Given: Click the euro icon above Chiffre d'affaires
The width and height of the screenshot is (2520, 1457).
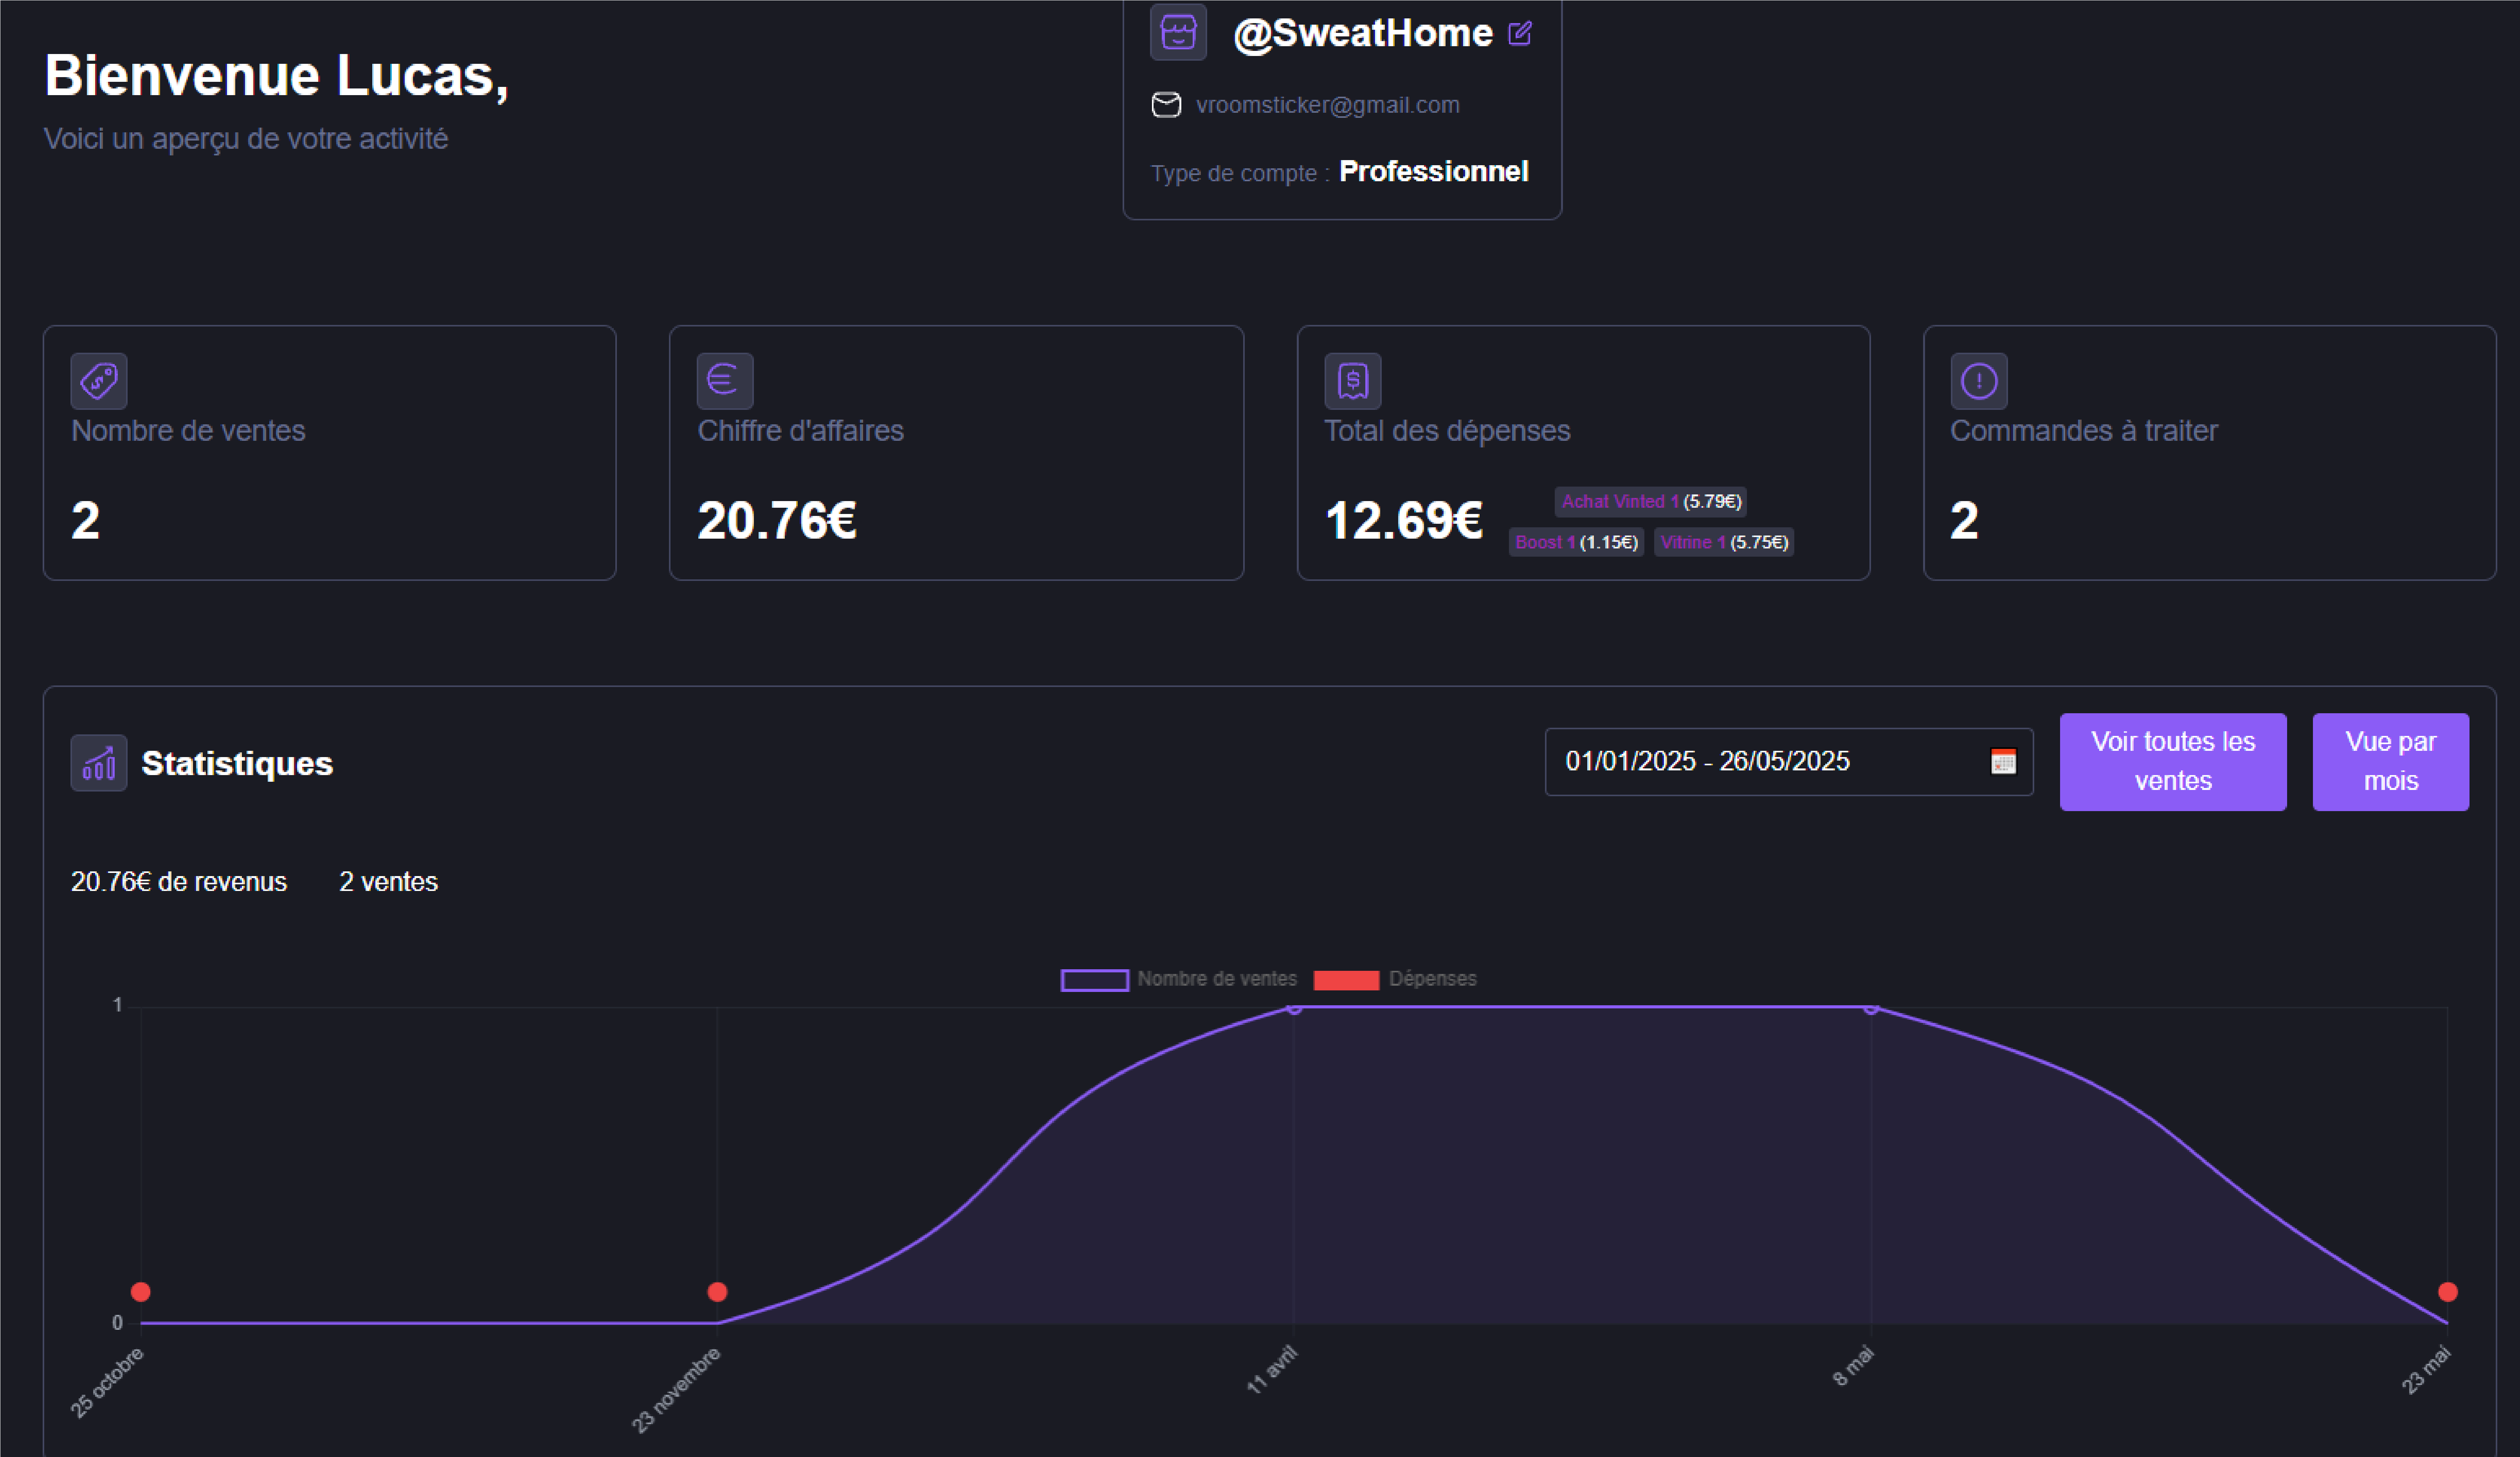Looking at the screenshot, I should click(724, 381).
